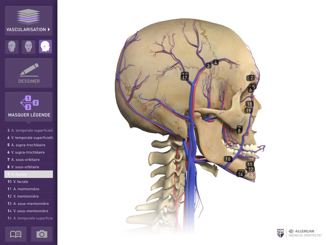Toggle Masquer Légende legend visibility
326x245 pixels.
(x=29, y=106)
